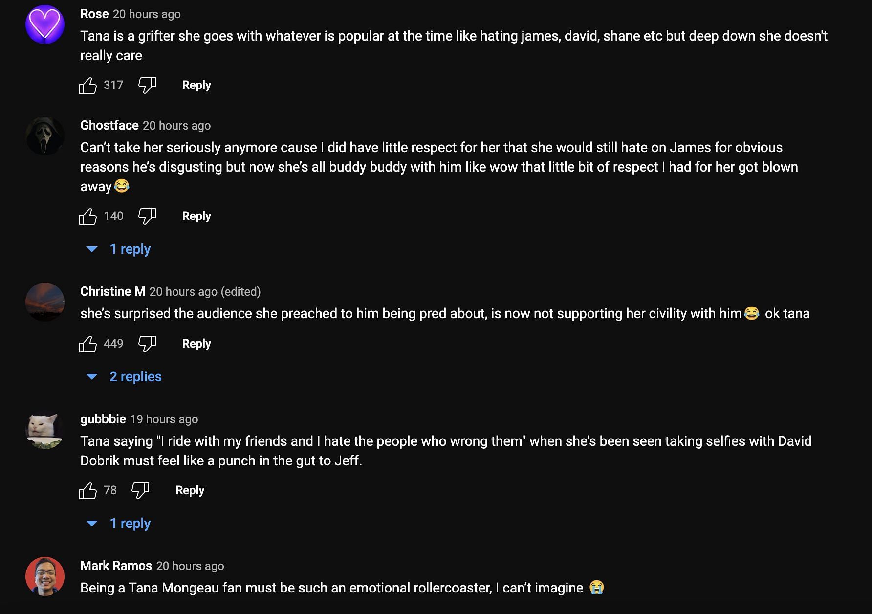Reply to Christine M's comment

pos(196,344)
